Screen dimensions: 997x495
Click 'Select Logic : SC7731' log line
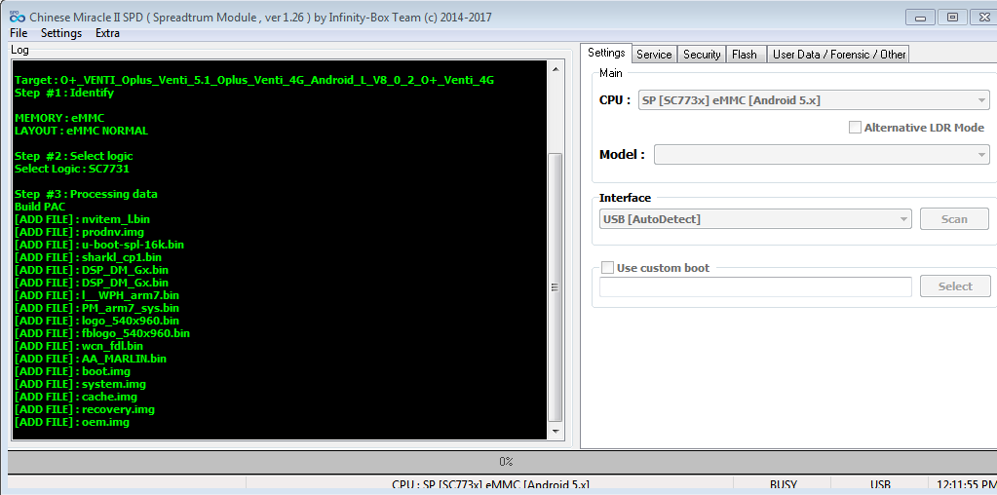point(72,169)
